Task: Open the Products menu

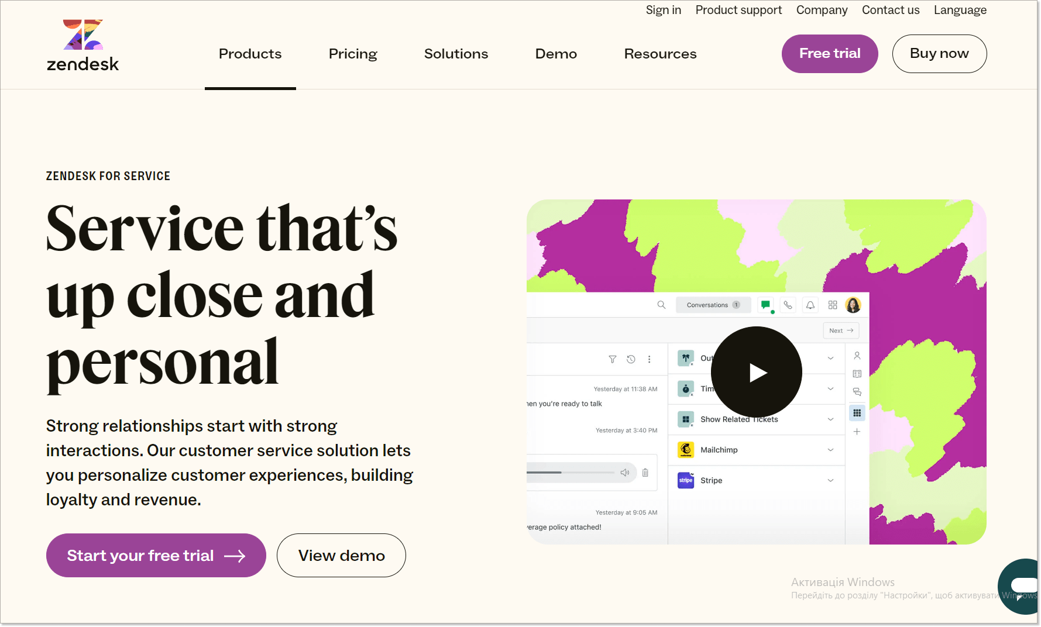Action: pos(250,54)
